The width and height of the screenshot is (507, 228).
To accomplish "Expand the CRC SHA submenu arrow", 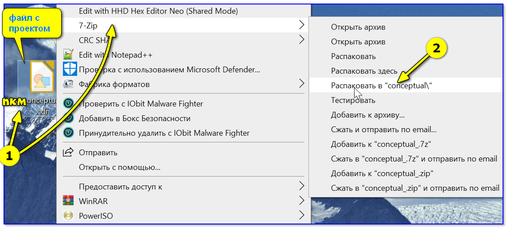I will (301, 39).
